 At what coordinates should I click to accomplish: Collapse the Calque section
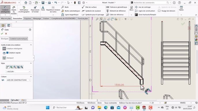(31, 76)
